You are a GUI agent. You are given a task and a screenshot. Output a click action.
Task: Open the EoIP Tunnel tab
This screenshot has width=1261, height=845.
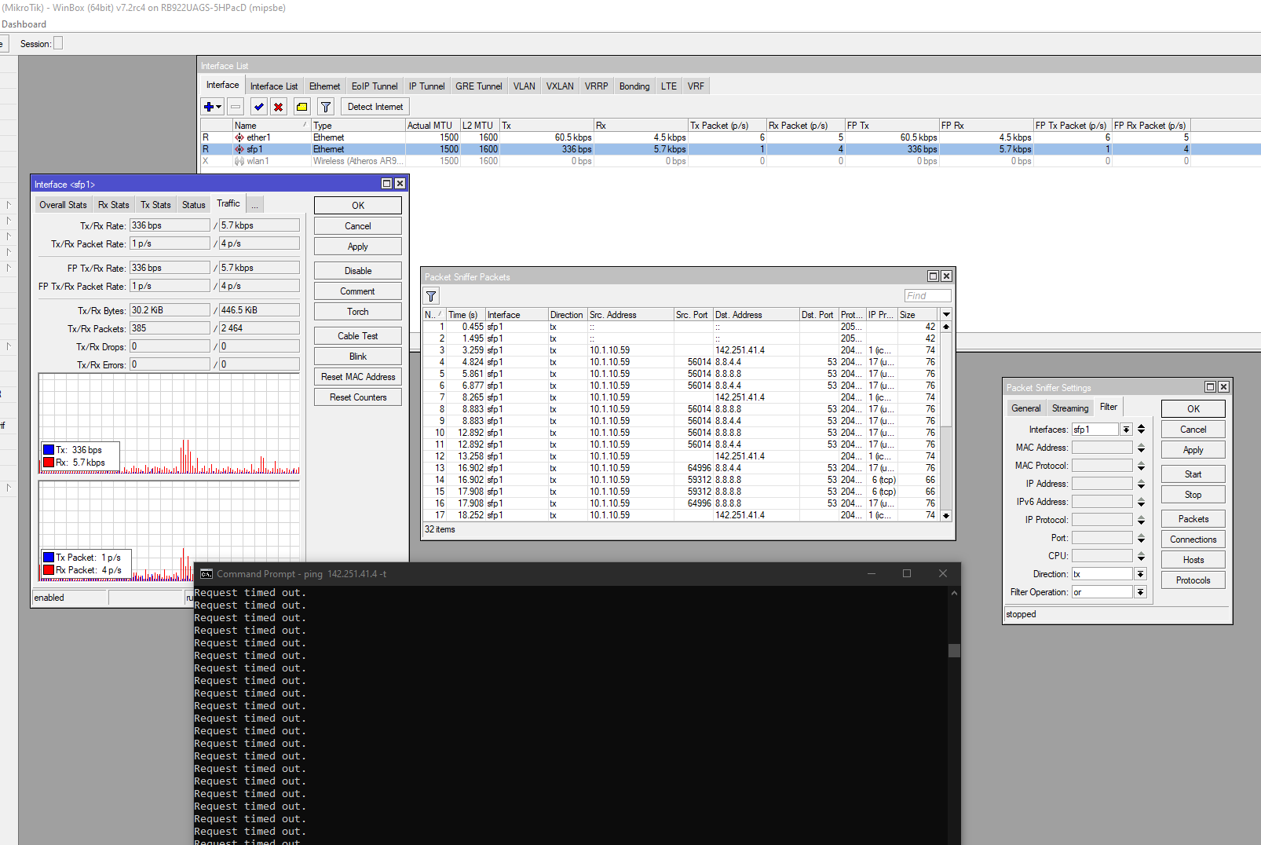pos(375,86)
